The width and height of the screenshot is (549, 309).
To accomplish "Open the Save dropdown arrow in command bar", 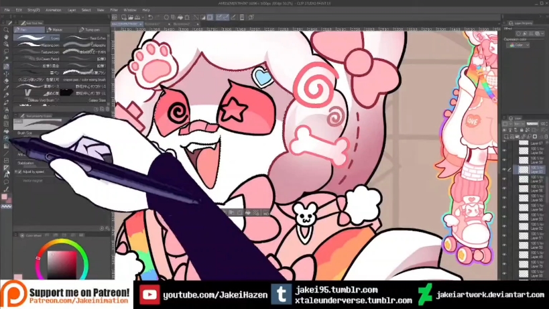I will point(143,17).
